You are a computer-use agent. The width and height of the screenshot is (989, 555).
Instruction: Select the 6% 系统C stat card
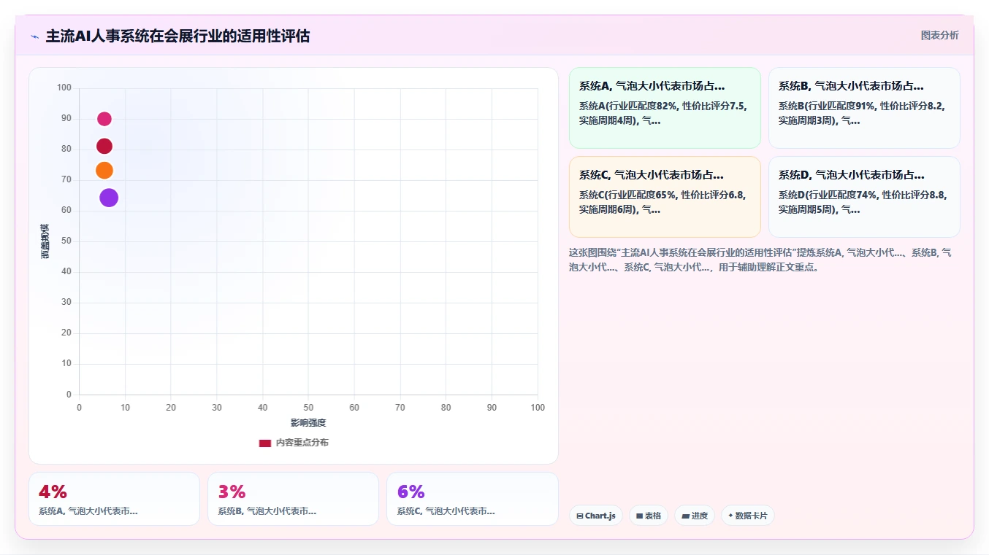click(473, 499)
